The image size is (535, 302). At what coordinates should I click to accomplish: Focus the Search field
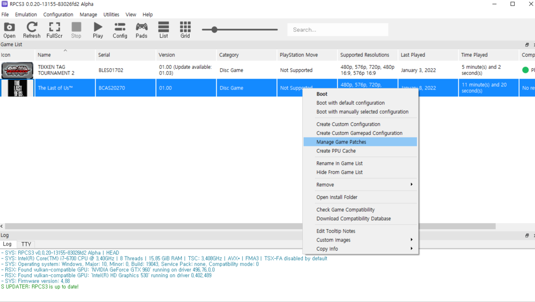coord(338,29)
